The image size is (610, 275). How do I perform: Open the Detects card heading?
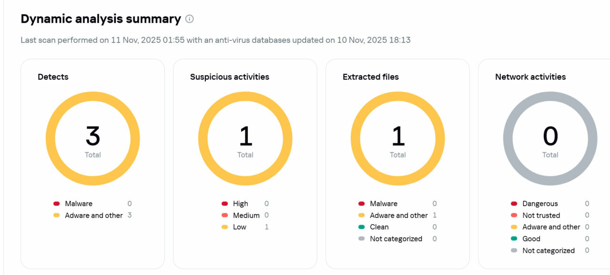click(x=53, y=77)
